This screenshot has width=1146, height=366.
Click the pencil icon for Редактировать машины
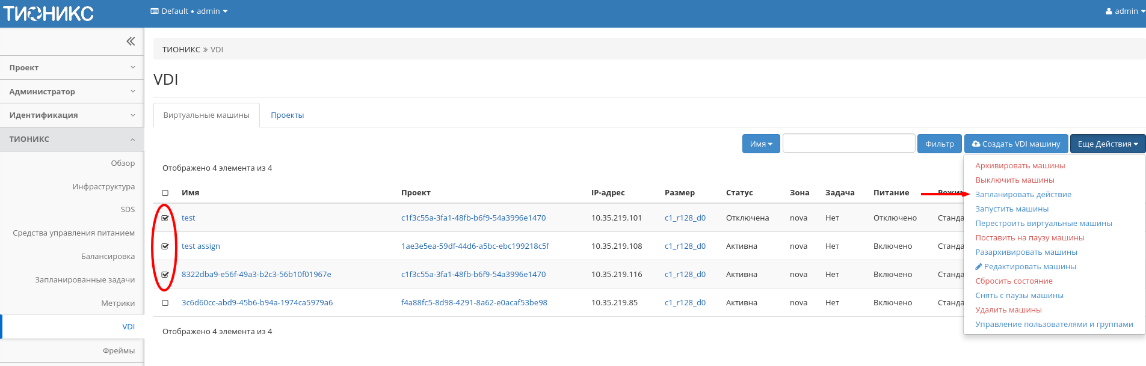[979, 267]
